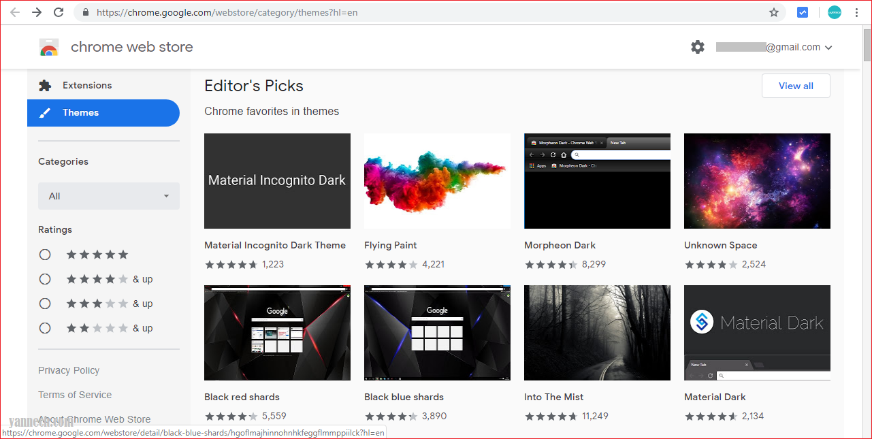Select the 5-star rating filter
Screen dimensions: 872x439
point(45,254)
